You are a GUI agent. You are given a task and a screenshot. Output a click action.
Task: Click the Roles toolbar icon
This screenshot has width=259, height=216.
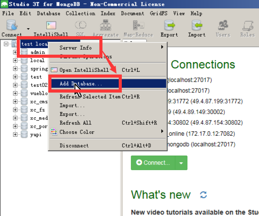click(x=248, y=26)
